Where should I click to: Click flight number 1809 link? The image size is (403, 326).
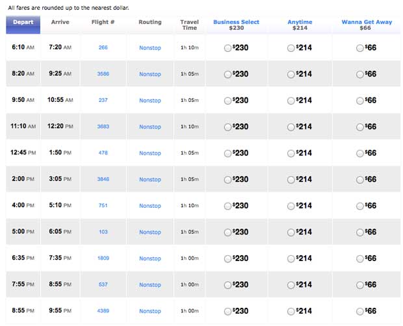103,258
